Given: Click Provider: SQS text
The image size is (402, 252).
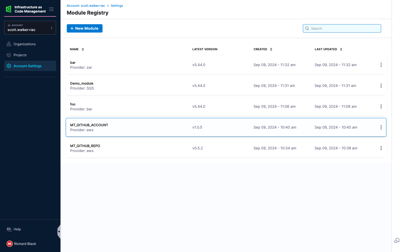Looking at the screenshot, I should point(82,88).
